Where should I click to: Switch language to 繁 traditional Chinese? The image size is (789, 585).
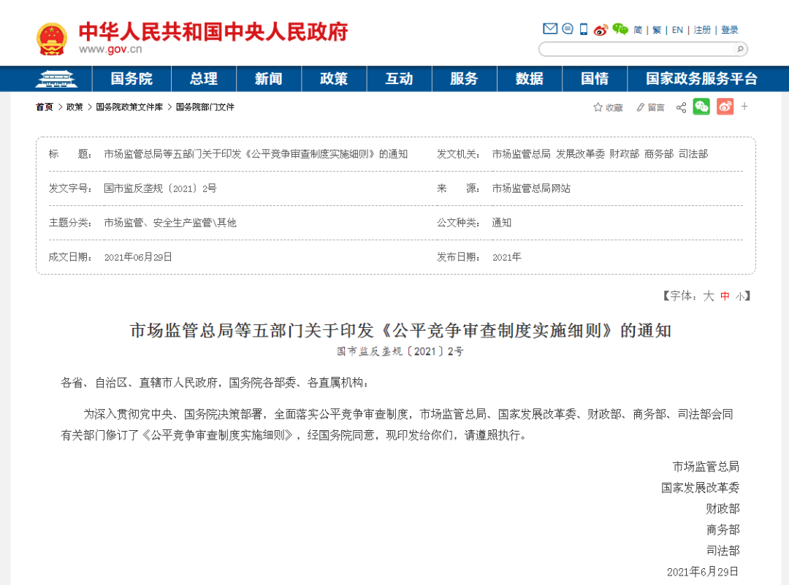point(657,30)
